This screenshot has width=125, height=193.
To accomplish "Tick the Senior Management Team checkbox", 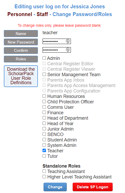I will [x=44, y=74].
